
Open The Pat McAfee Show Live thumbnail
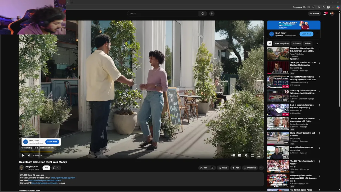pyautogui.click(x=278, y=82)
